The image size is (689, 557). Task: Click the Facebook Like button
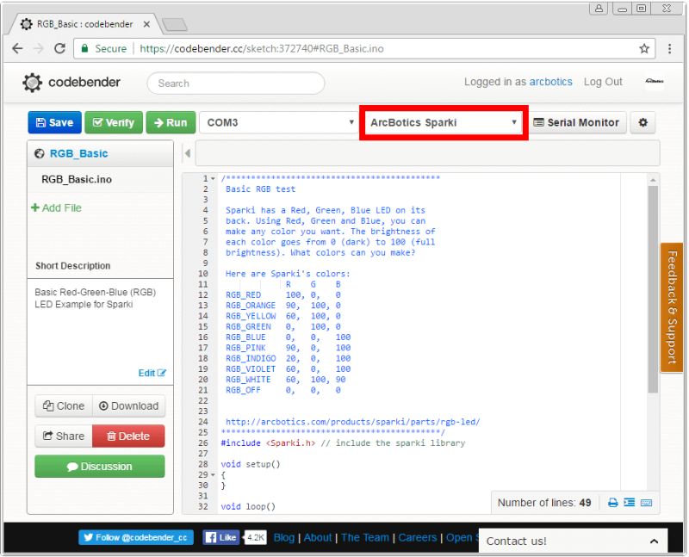click(x=221, y=537)
